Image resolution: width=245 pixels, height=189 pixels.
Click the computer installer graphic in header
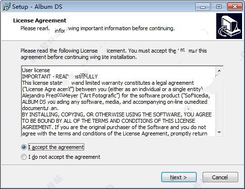[229, 26]
